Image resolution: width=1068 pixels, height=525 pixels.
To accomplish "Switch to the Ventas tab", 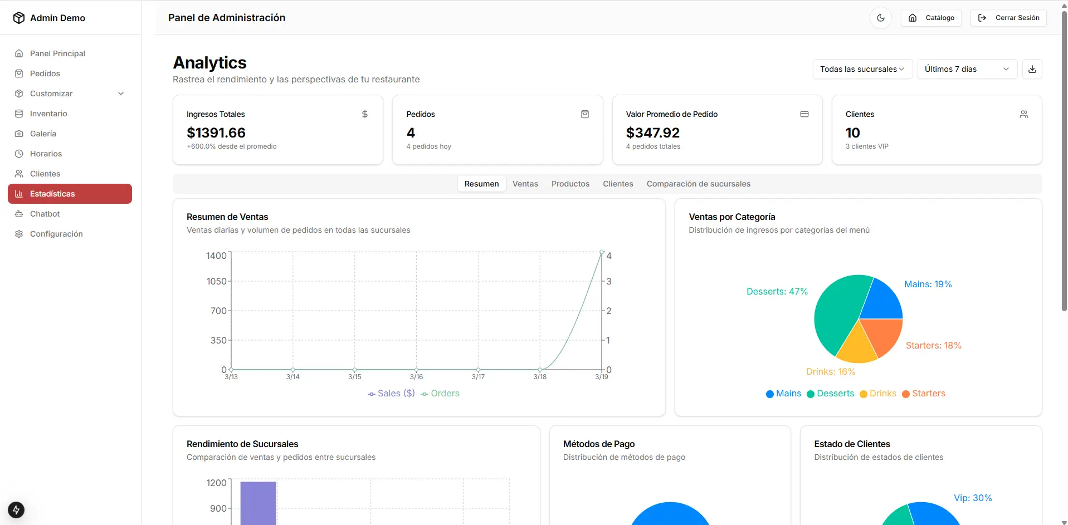I will coord(525,184).
